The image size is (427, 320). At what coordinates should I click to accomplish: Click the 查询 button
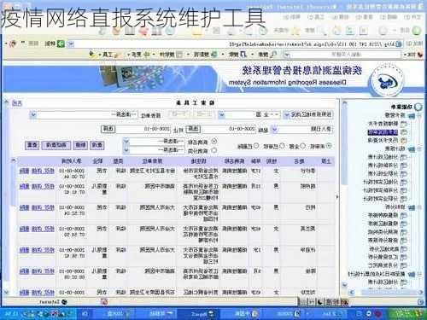(97, 145)
